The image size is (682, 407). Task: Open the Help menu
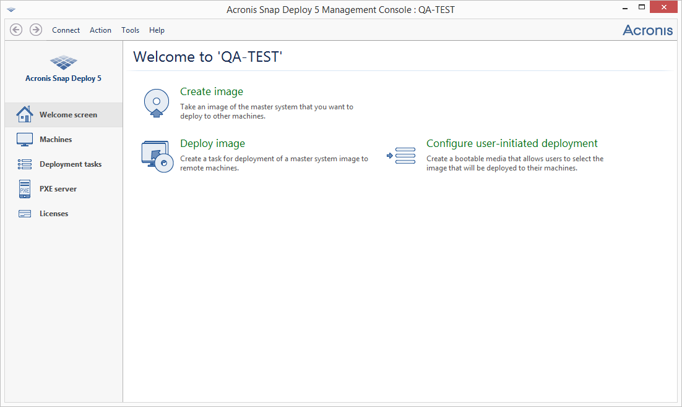pyautogui.click(x=157, y=30)
